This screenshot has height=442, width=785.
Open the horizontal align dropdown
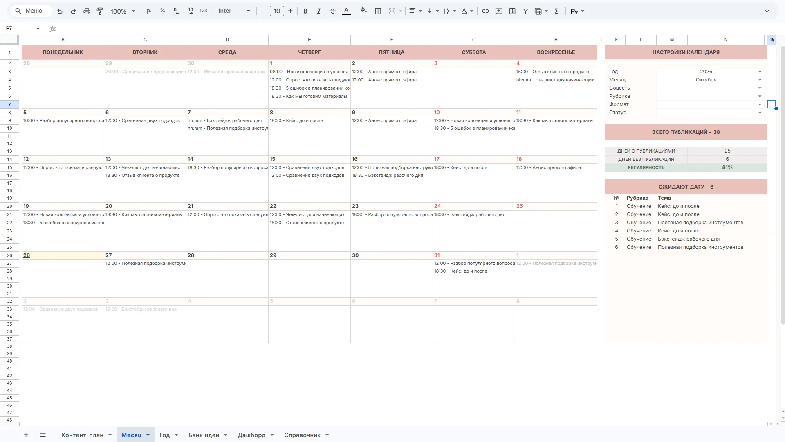tap(415, 11)
